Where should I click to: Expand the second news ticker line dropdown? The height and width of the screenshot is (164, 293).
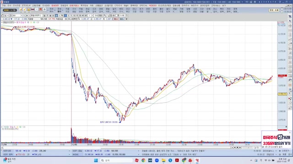[x=276, y=154]
